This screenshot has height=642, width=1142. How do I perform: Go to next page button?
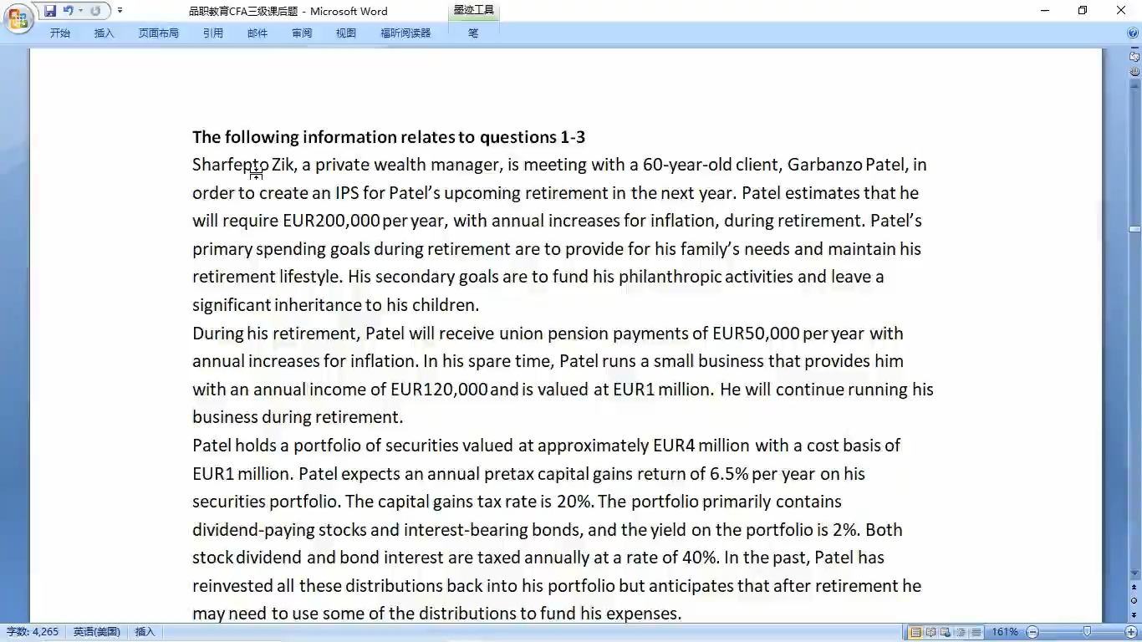[1134, 614]
